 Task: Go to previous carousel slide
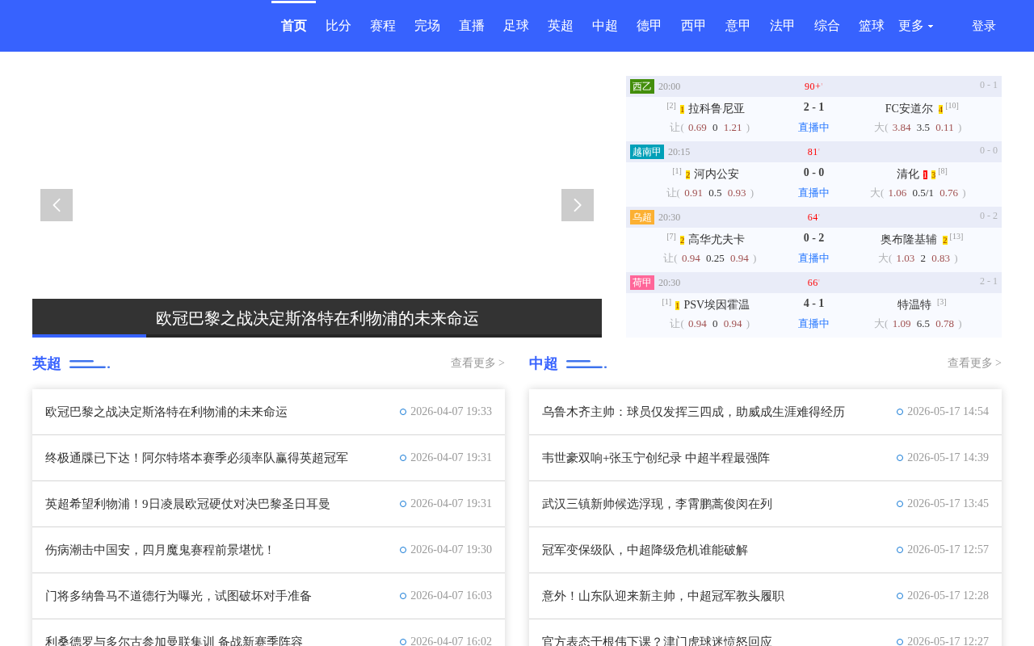click(57, 205)
